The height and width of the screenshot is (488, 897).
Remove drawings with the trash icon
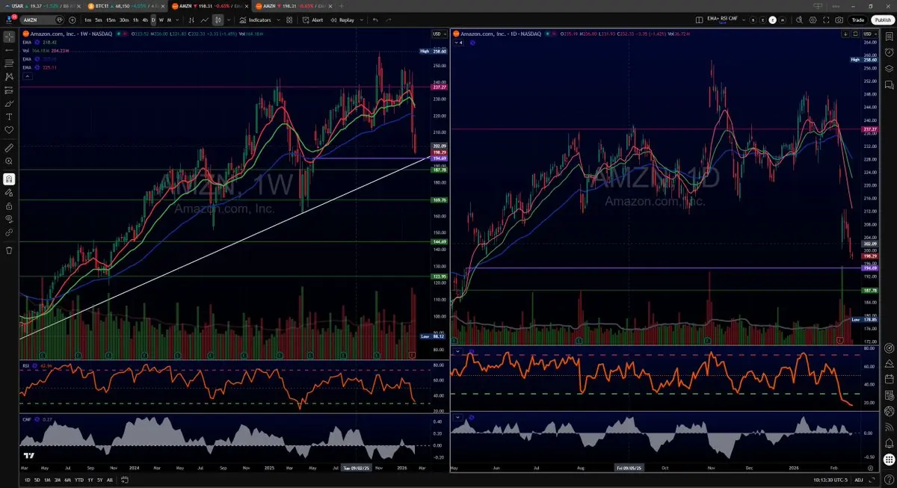point(9,250)
